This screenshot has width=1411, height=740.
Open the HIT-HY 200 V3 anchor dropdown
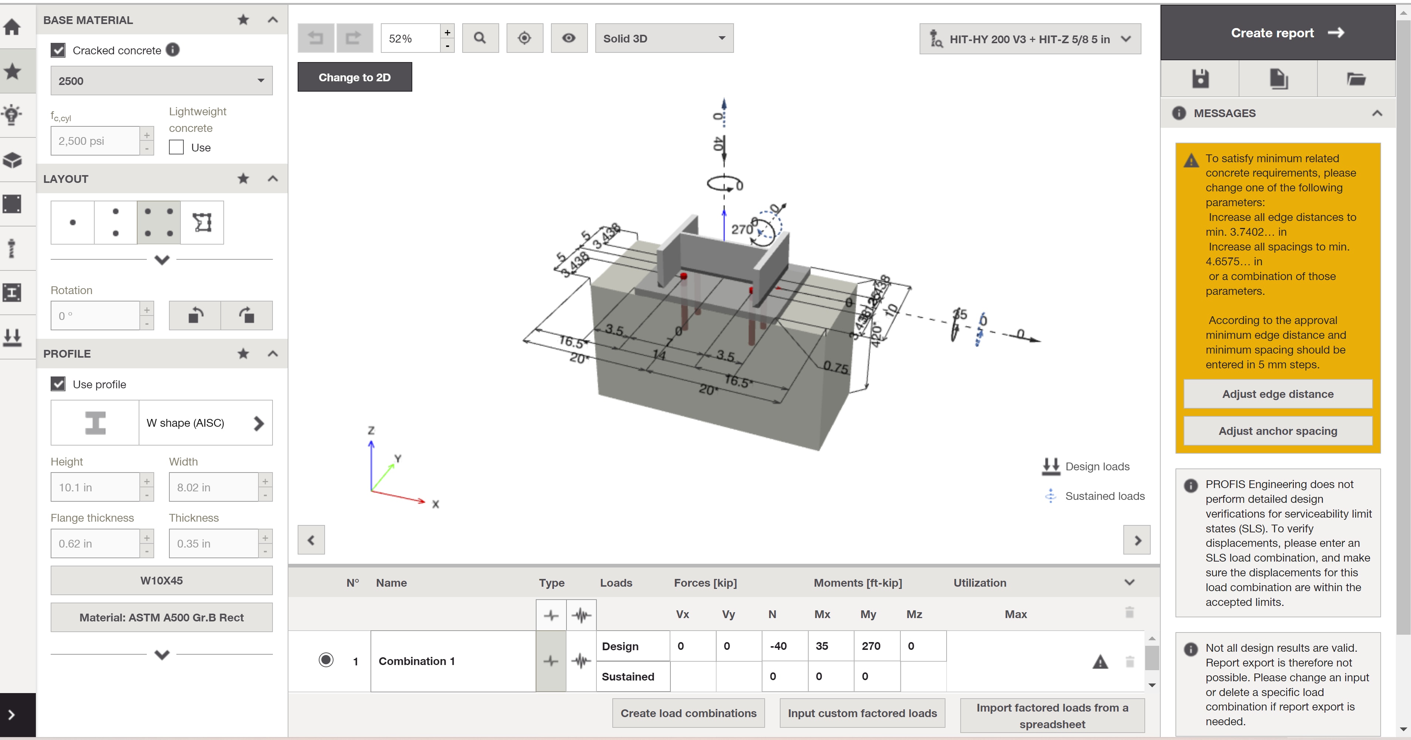click(1030, 39)
